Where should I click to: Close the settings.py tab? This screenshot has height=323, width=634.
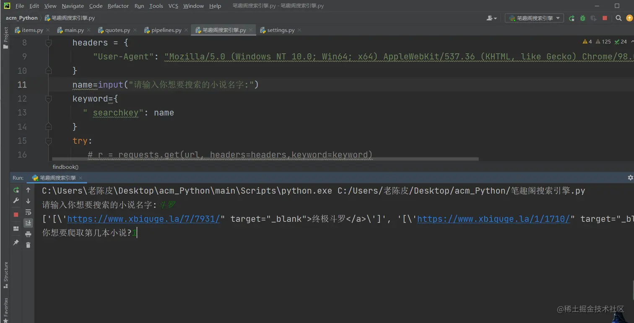299,30
